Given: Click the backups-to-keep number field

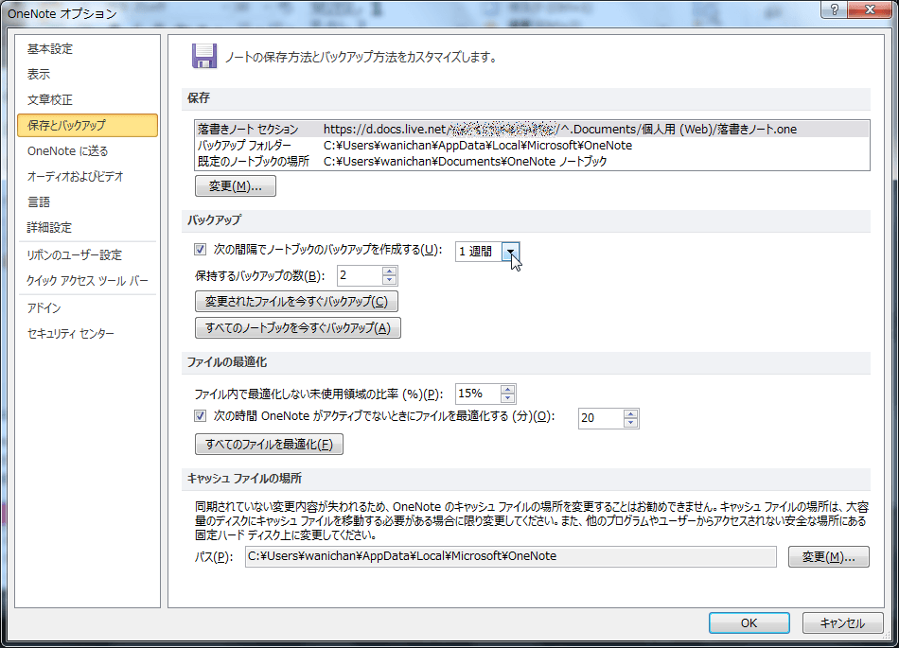Looking at the screenshot, I should 360,275.
